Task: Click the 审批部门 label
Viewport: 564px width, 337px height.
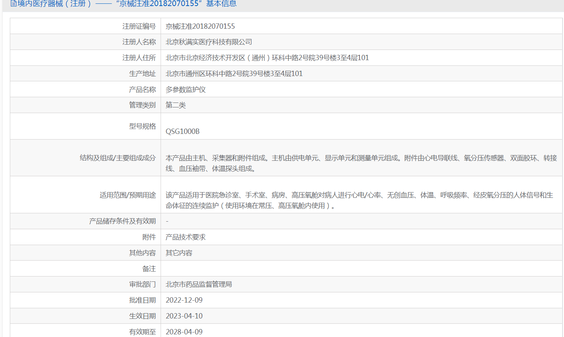Action: 142,284
